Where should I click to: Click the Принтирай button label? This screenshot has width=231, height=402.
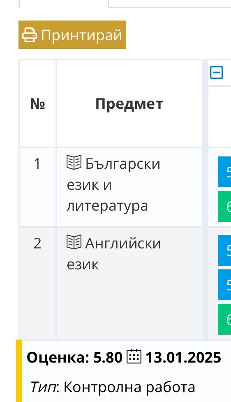81,35
